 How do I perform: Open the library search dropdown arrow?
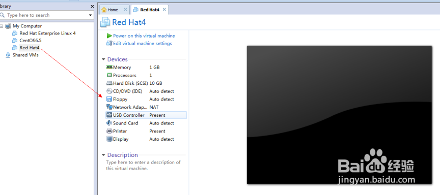tap(90, 15)
